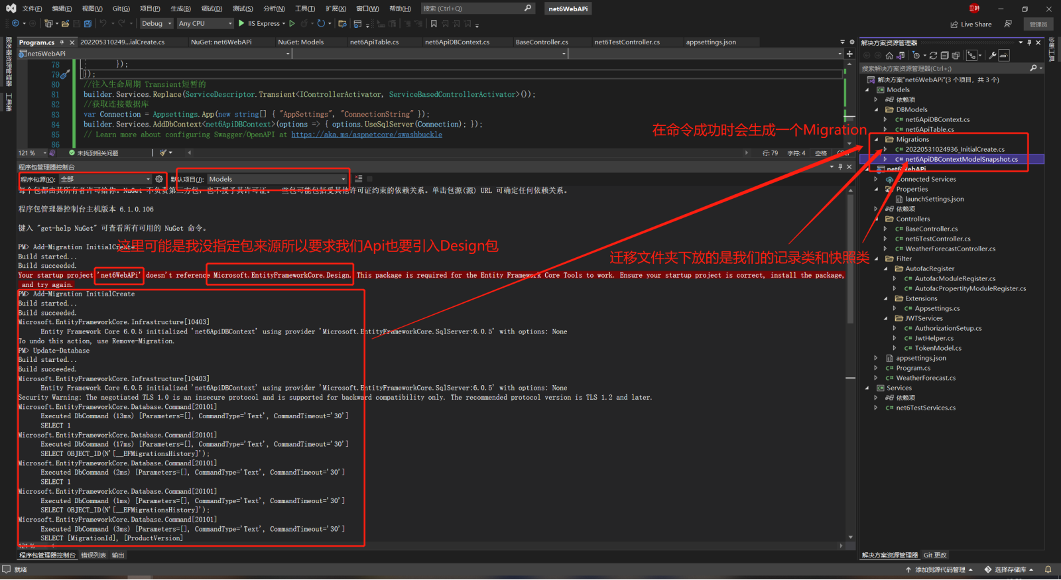Close the Program.cs tab

(x=72, y=42)
